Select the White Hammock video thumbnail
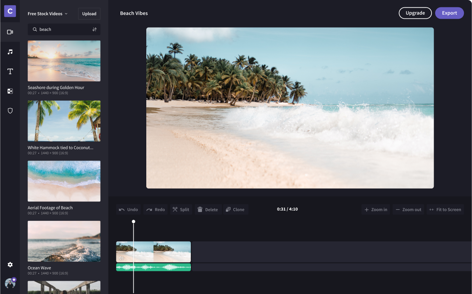The image size is (472, 294). point(64,121)
